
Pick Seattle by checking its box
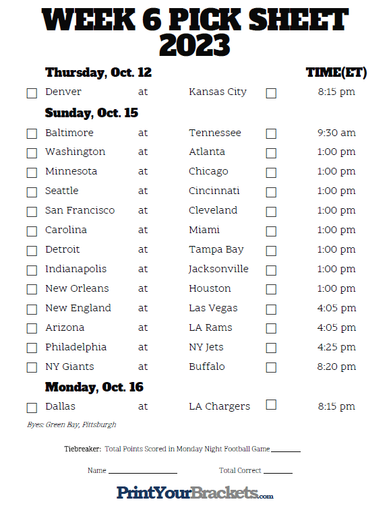[32, 192]
